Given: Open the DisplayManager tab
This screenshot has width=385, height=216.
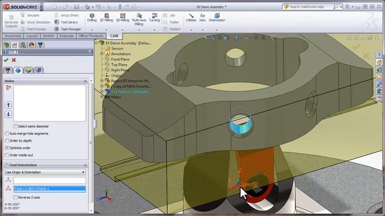Looking at the screenshot, I should click(32, 45).
